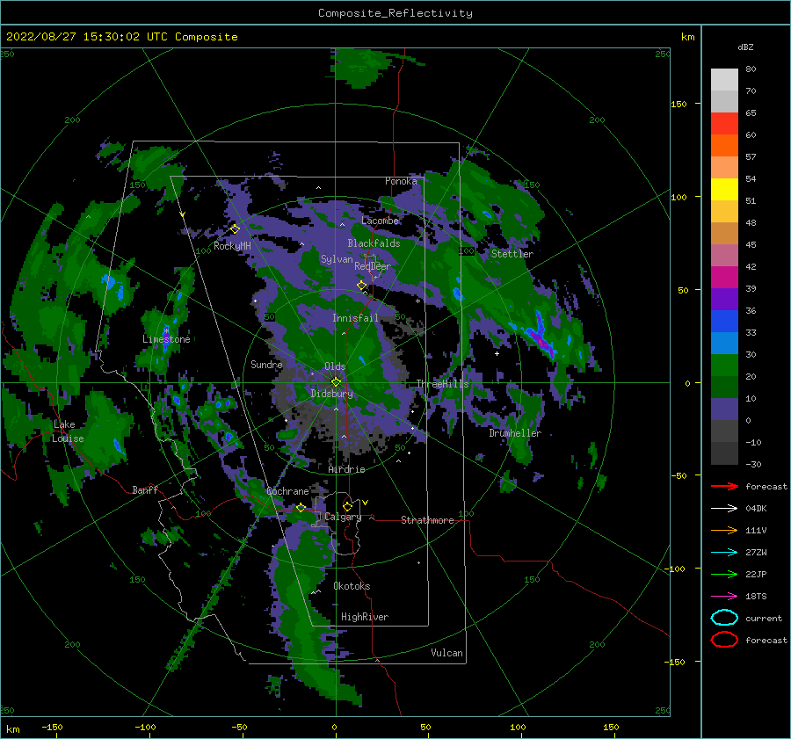Click the Strathmore label
The image size is (791, 739).
pyautogui.click(x=427, y=520)
